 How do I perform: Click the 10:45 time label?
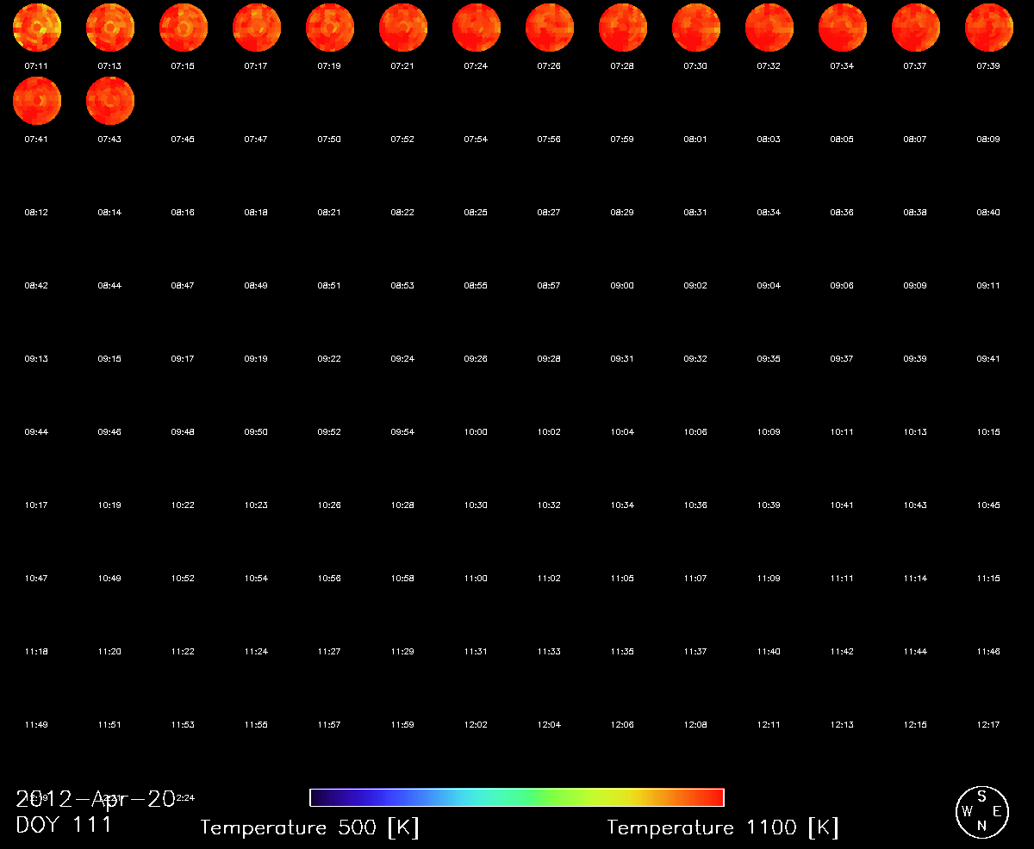coord(988,505)
